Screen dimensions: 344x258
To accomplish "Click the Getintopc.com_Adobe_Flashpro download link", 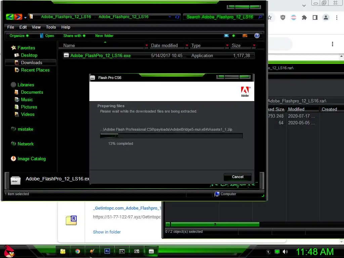I will click(127, 208).
